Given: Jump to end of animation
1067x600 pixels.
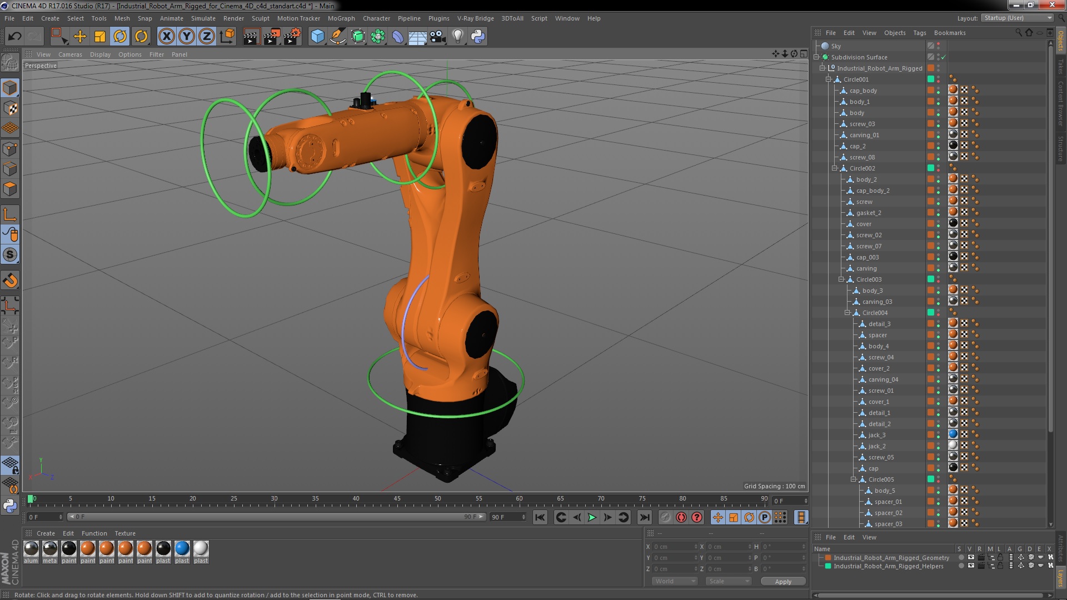Looking at the screenshot, I should tap(645, 517).
